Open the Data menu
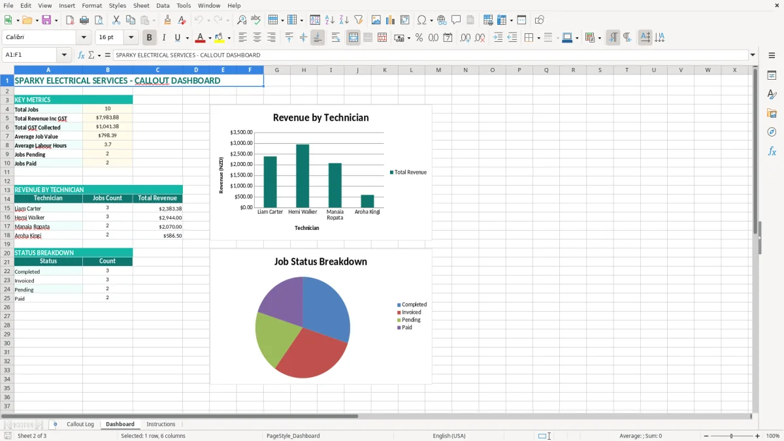This screenshot has width=784, height=441. (163, 5)
